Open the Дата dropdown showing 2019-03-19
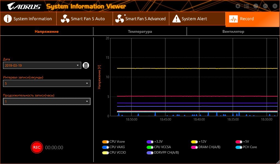The width and height of the screenshot is (280, 164). 42,65
